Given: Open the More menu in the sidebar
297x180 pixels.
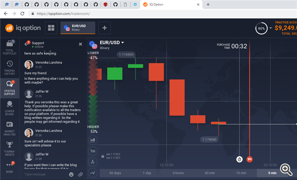Looking at the screenshot, I should [x=10, y=167].
